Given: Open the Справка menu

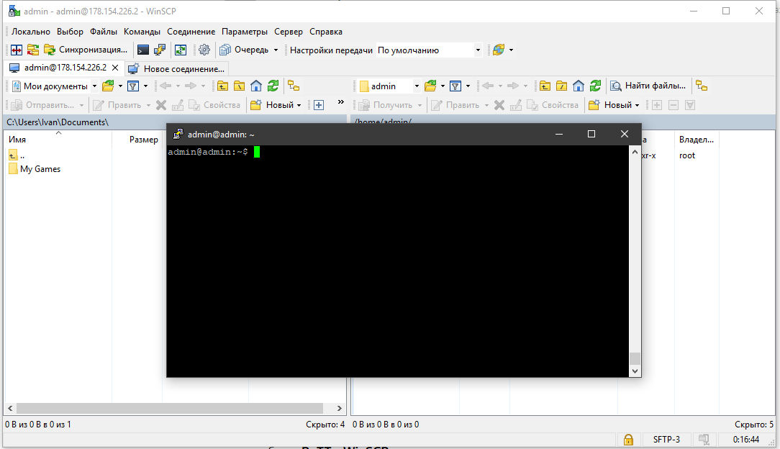Looking at the screenshot, I should [326, 32].
